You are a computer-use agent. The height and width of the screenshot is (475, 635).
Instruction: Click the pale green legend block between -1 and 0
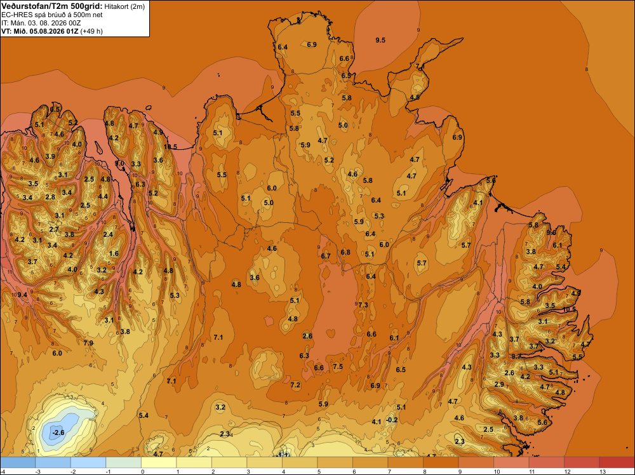click(124, 462)
